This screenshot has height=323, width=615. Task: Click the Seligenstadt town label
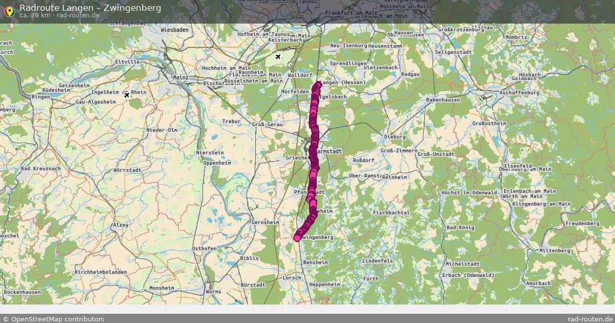point(453,52)
